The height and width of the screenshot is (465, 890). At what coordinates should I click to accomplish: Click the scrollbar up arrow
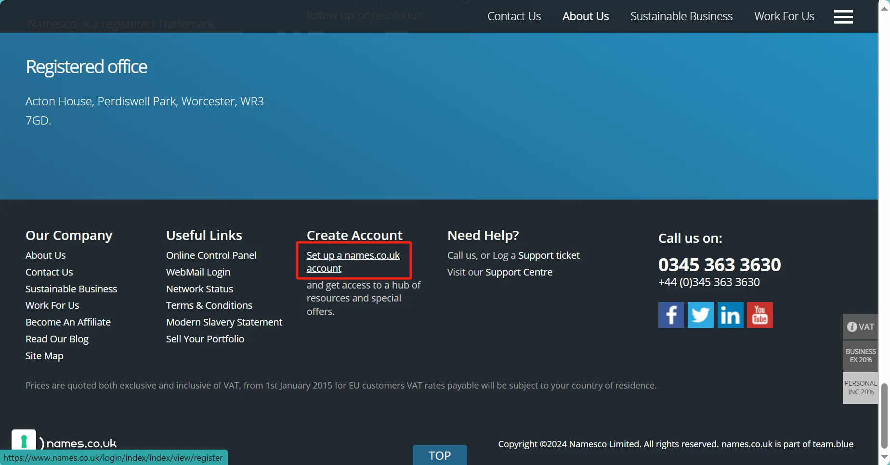[884, 8]
